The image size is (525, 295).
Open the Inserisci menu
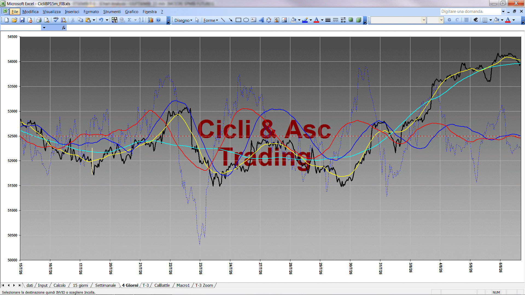pos(72,11)
